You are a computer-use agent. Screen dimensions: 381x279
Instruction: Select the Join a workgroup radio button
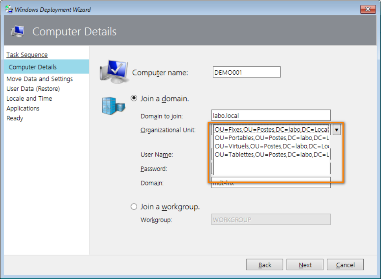[134, 207]
